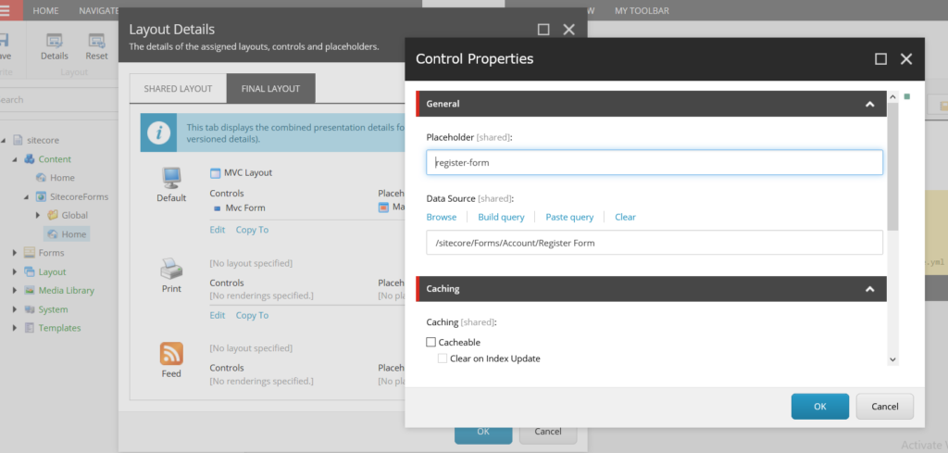Screen dimensions: 948x453
Task: Click the Placeholder input field
Action: [655, 163]
